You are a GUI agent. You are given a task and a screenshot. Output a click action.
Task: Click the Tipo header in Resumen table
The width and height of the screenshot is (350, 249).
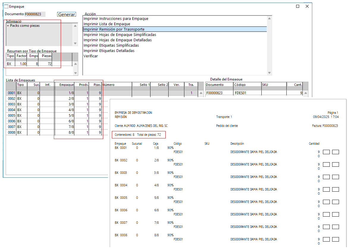tap(10, 56)
